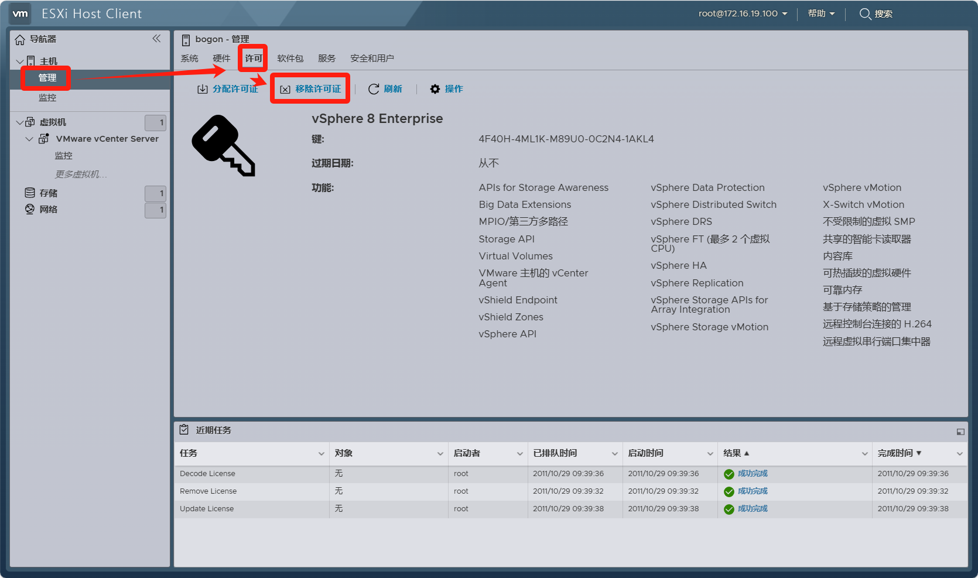Open the Actions (操作) gear menu

tap(435, 89)
